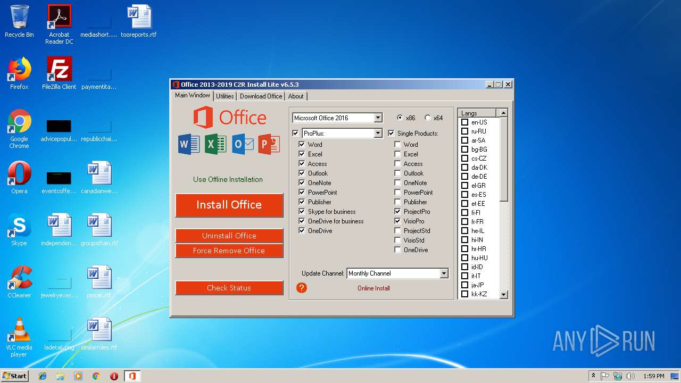681x383 pixels.
Task: Switch to the Utilities tab
Action: (225, 96)
